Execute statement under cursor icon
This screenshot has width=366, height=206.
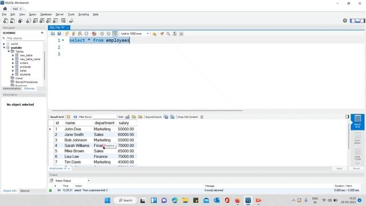click(x=74, y=34)
